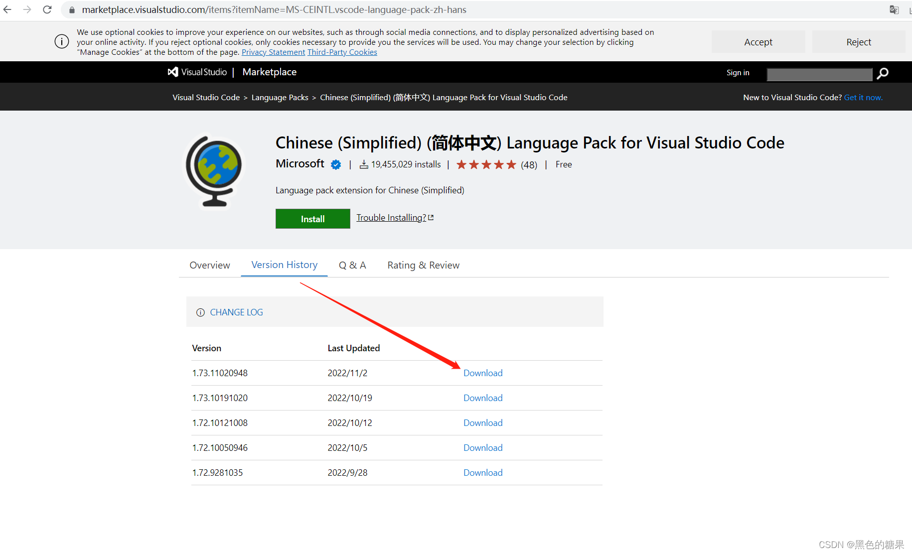This screenshot has height=554, width=912.
Task: Open the CHANGE LOG link
Action: (x=237, y=312)
